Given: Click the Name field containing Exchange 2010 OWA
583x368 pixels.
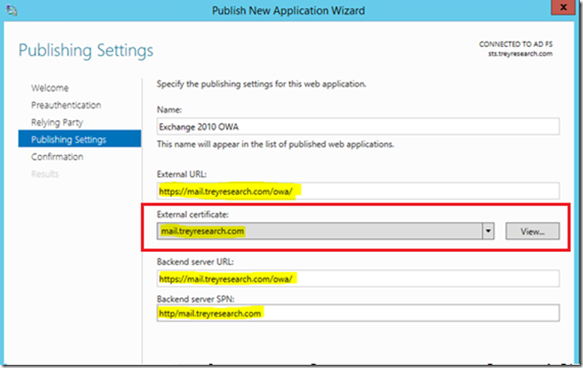Looking at the screenshot, I should [x=358, y=126].
